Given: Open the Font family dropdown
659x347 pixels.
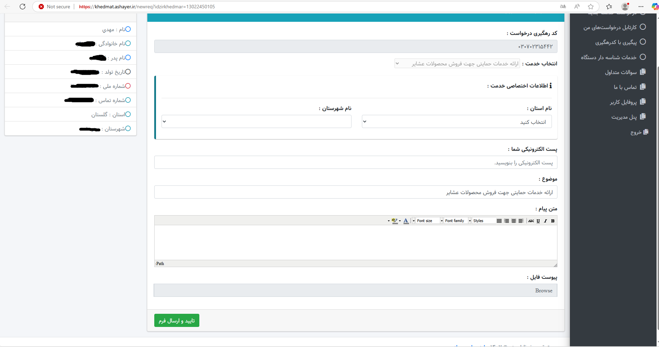Looking at the screenshot, I should point(458,221).
